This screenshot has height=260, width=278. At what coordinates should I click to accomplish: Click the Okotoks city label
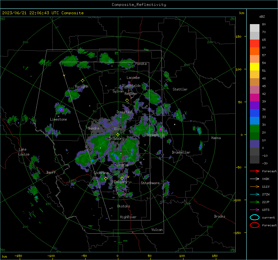[x=124, y=206]
